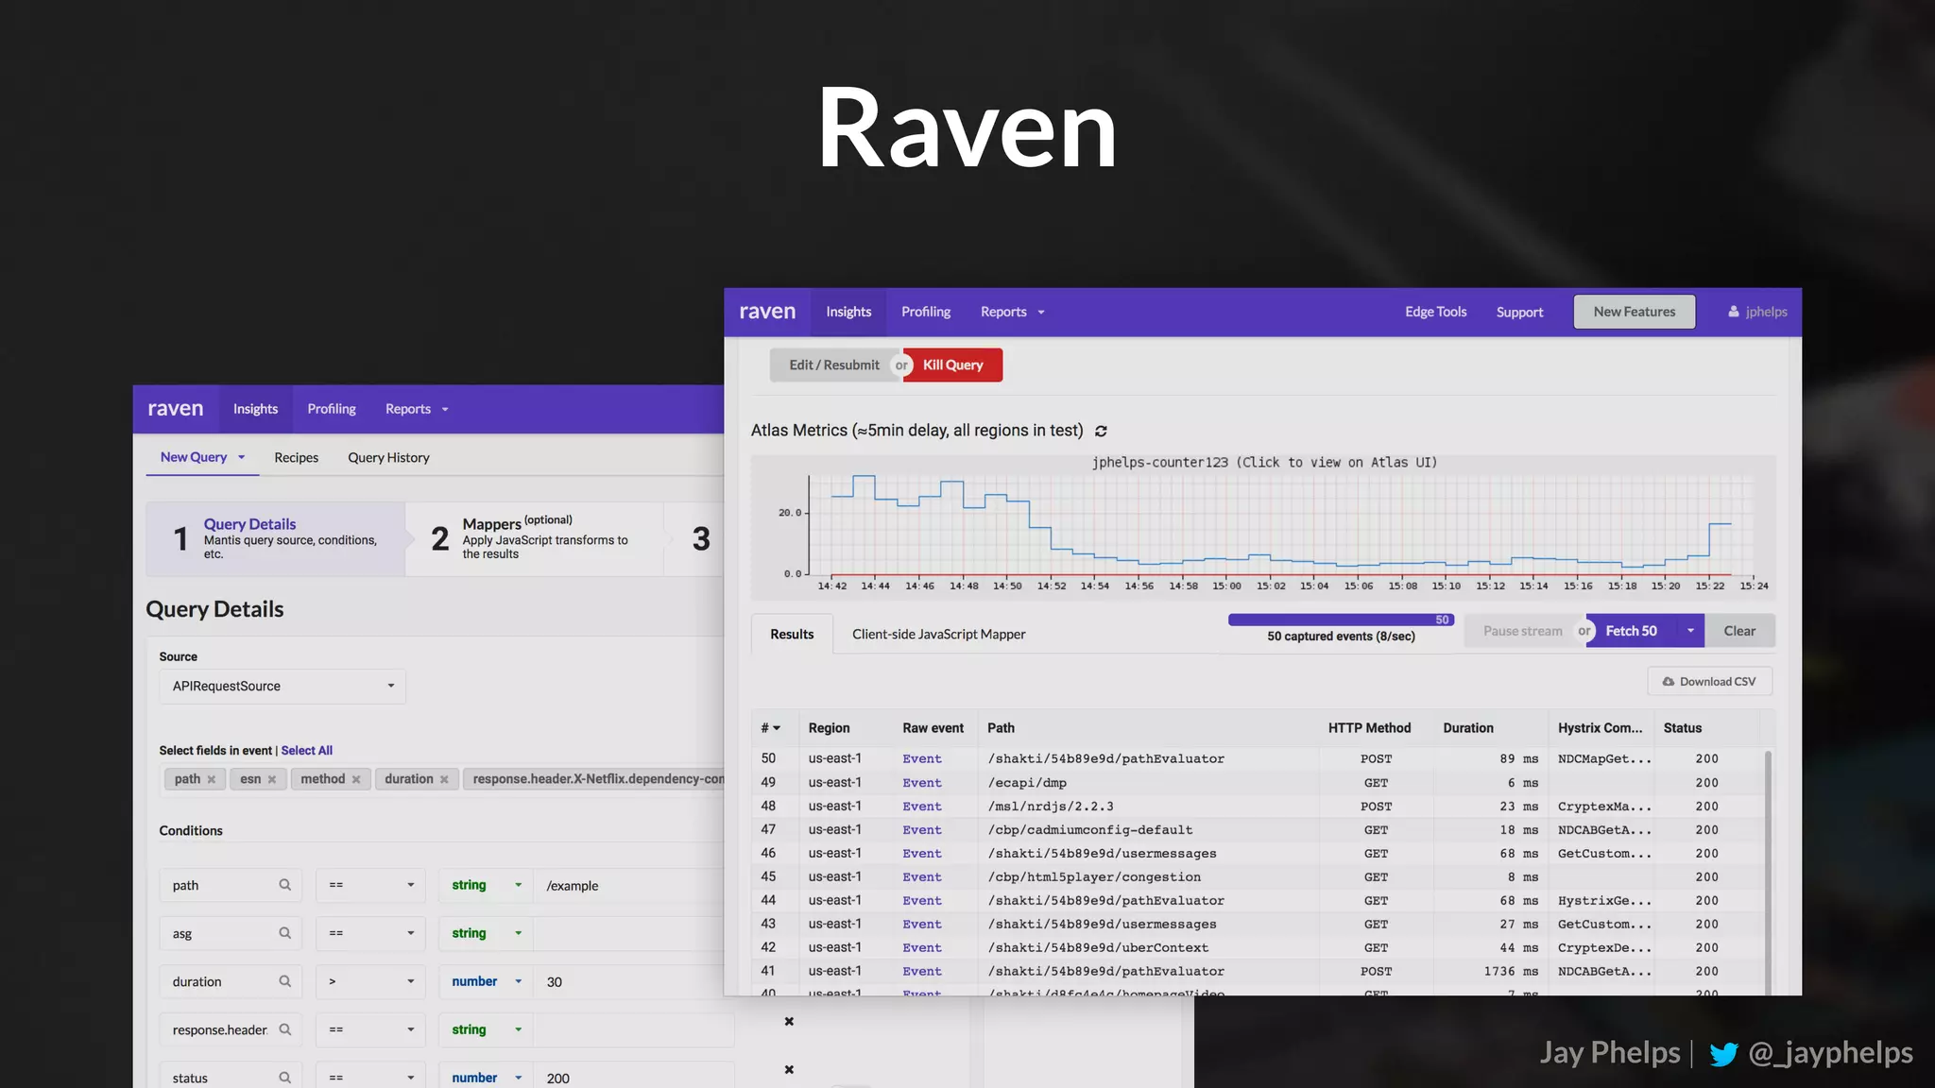Select step 1 Query Details
The height and width of the screenshot is (1088, 1935).
[277, 538]
